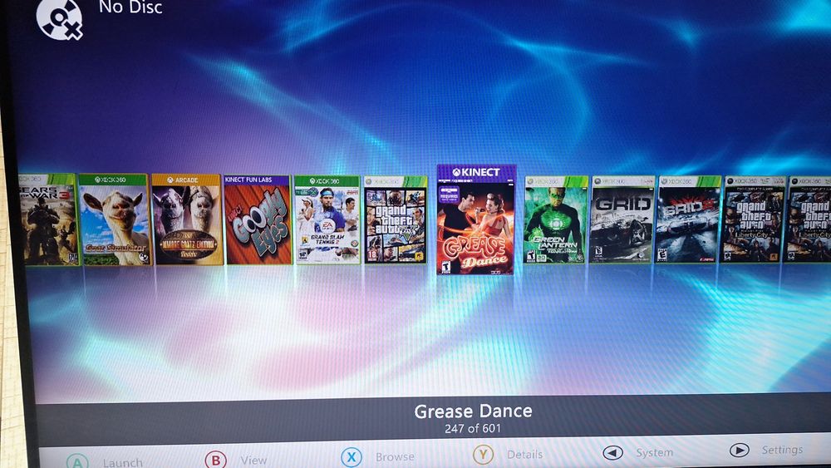
Task: Click the right arrow Settings icon
Action: [739, 450]
